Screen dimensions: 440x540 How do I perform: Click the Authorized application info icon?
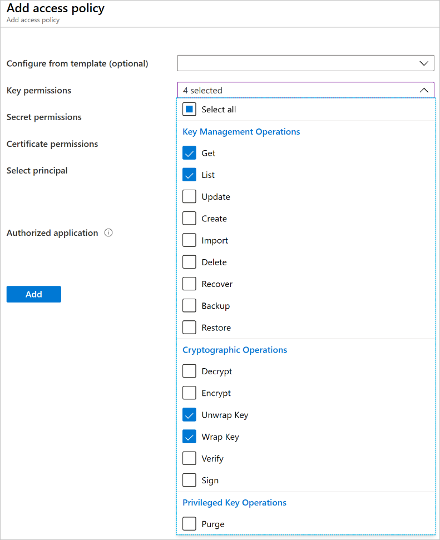(x=108, y=233)
